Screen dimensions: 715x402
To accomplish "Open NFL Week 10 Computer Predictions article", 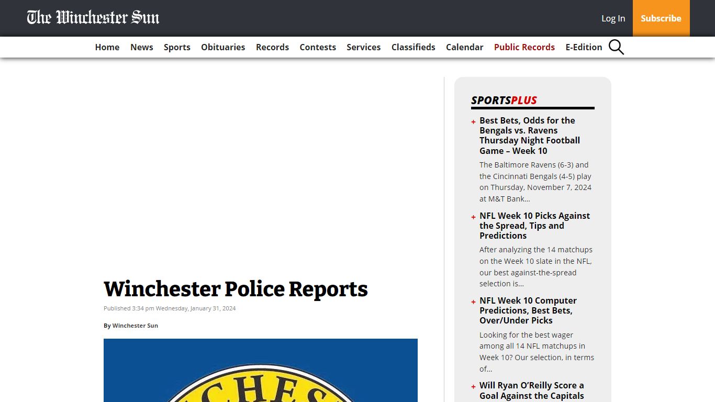I will click(528, 310).
